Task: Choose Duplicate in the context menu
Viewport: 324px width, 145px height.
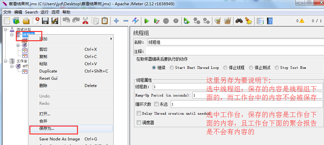Action: [48, 71]
